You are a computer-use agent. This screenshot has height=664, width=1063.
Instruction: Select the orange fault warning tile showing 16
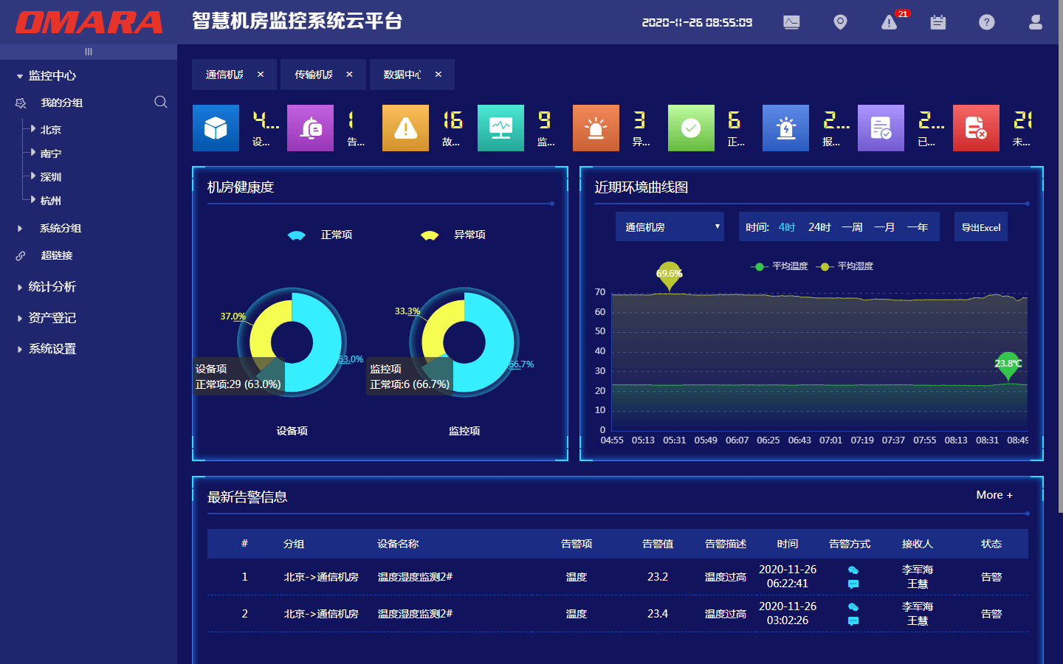405,128
